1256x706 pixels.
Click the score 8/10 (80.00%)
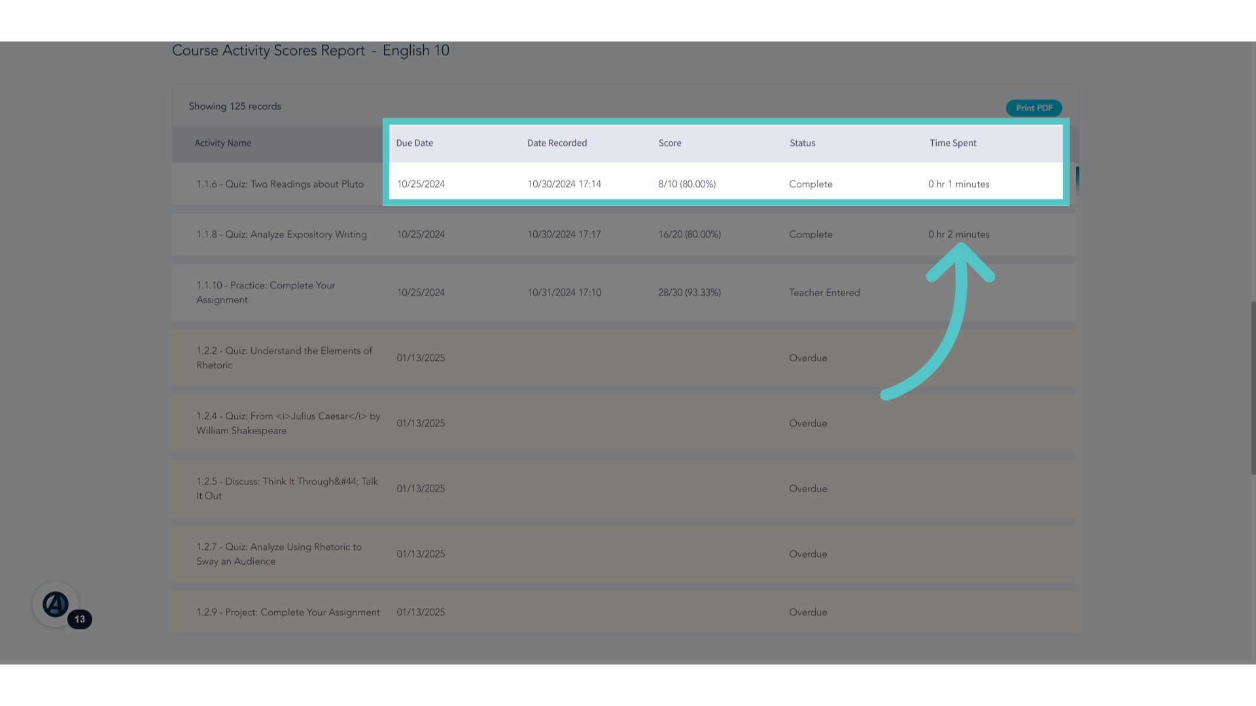point(687,184)
